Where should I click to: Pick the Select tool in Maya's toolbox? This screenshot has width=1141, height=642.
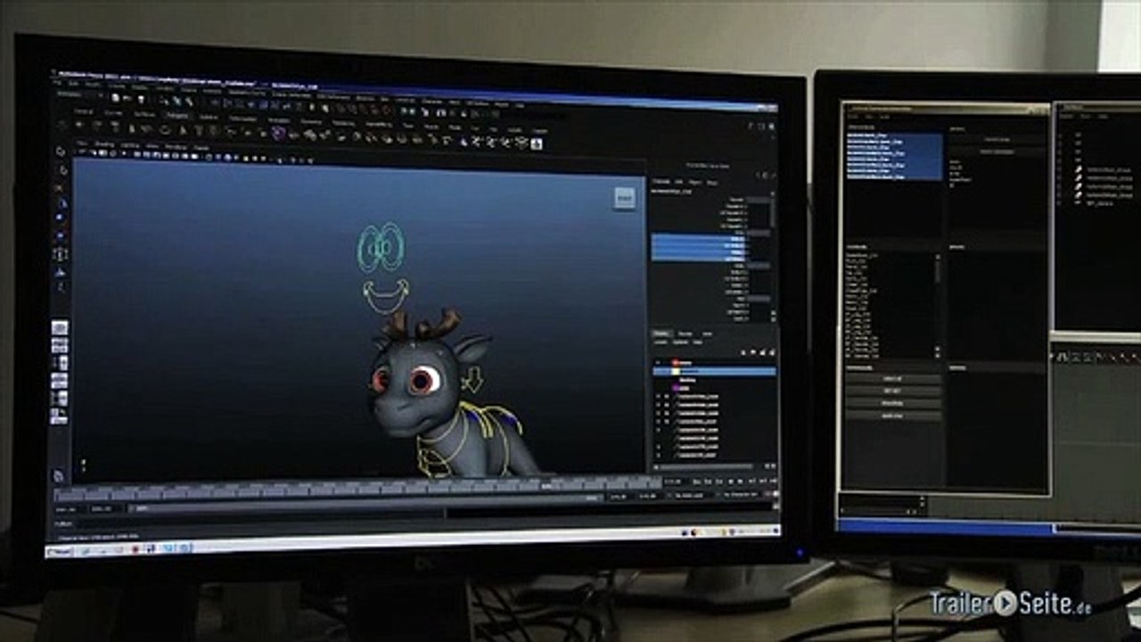click(61, 151)
